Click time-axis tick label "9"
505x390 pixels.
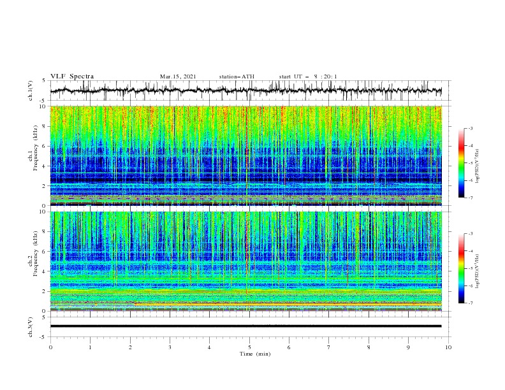[x=409, y=347]
